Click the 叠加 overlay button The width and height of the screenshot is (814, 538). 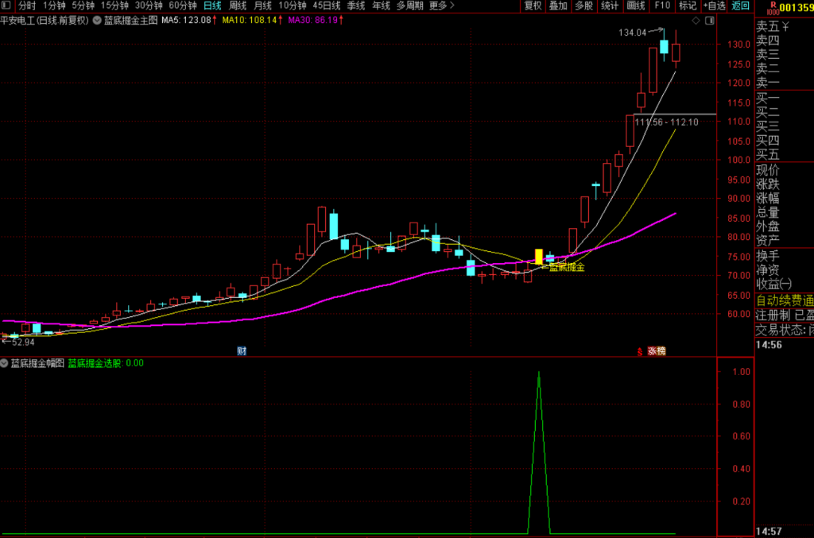tap(558, 6)
